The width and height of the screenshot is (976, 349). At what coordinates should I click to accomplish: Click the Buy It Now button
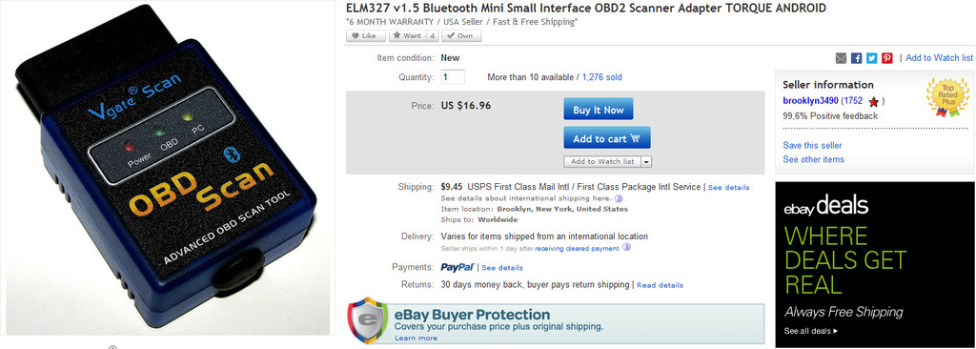tap(599, 109)
